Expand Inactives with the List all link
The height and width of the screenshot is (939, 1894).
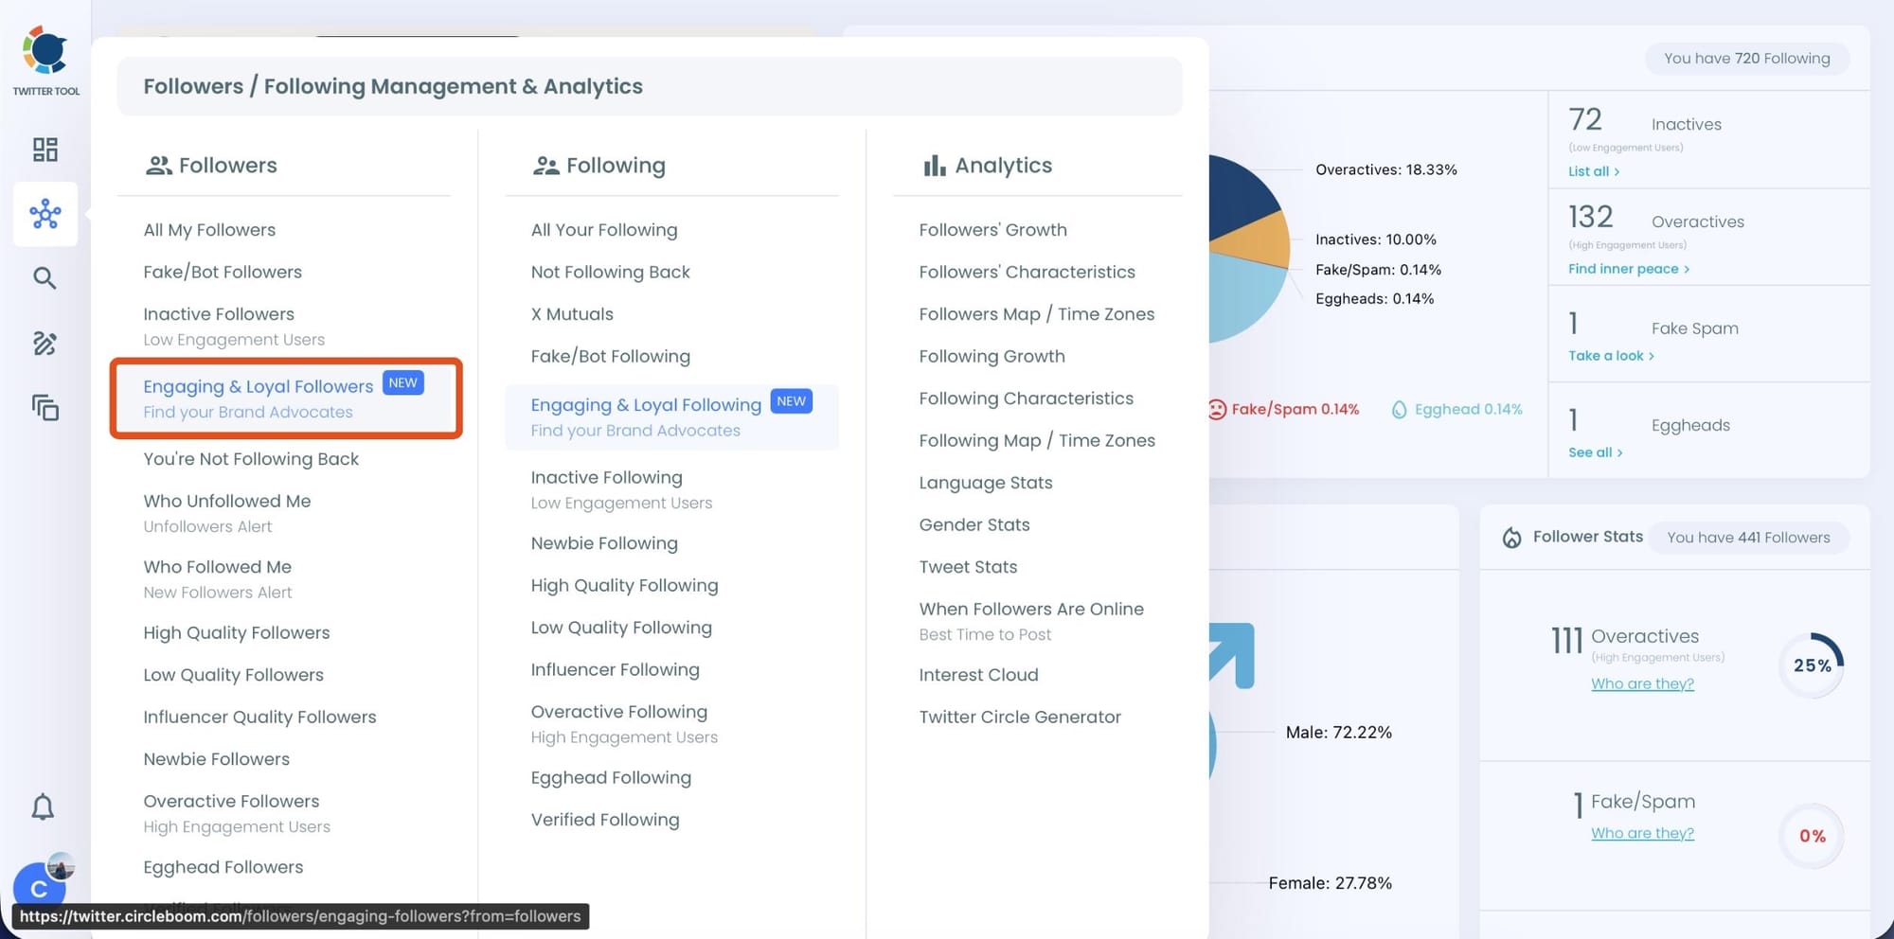pyautogui.click(x=1592, y=171)
